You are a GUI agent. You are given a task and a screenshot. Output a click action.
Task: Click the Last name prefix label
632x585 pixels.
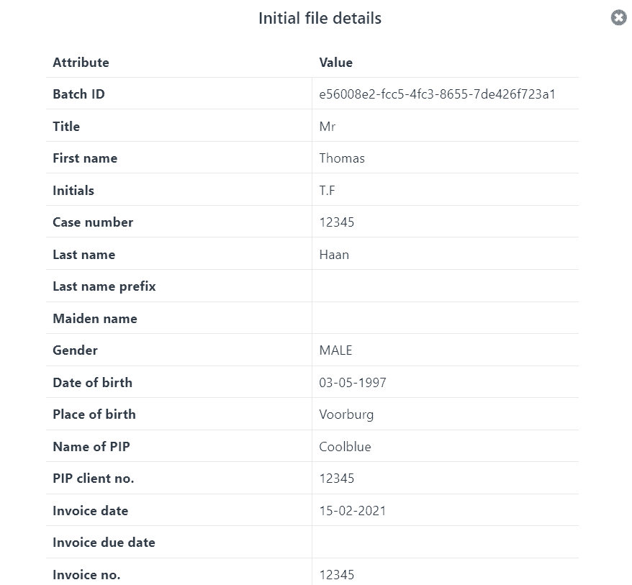(104, 286)
